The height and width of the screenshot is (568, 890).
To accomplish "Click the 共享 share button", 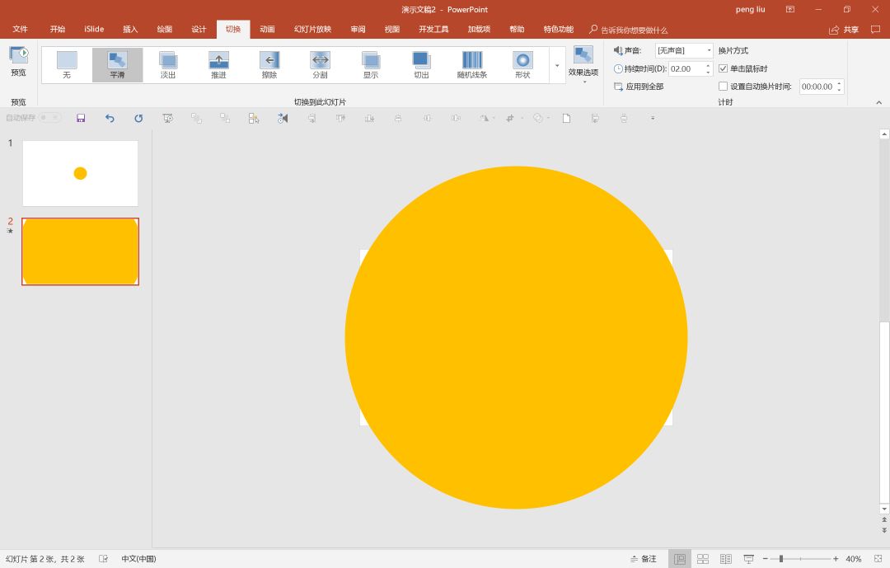I will click(844, 30).
